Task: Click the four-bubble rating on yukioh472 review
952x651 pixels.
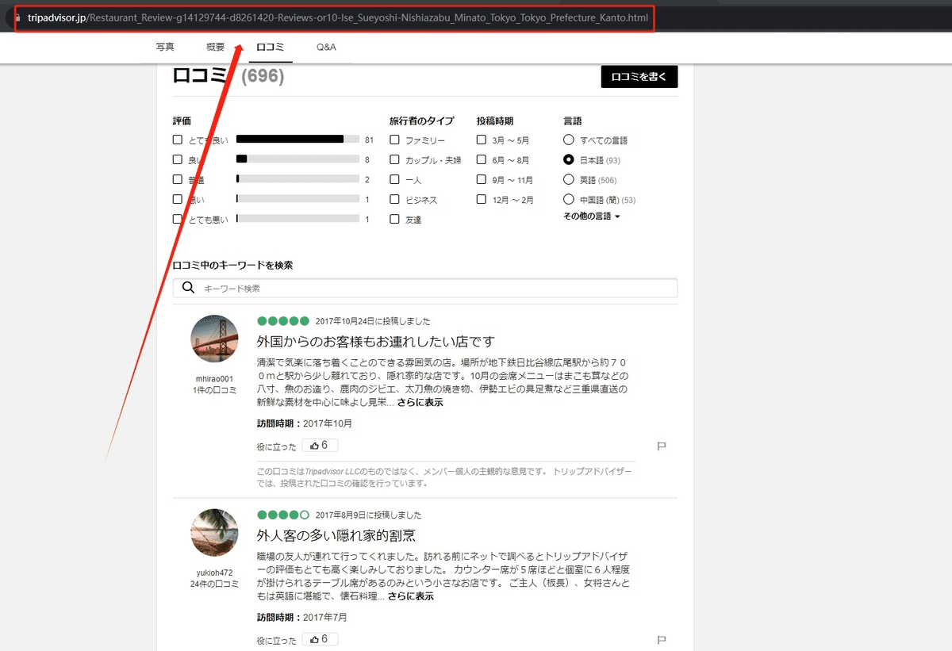Action: pyautogui.click(x=283, y=515)
